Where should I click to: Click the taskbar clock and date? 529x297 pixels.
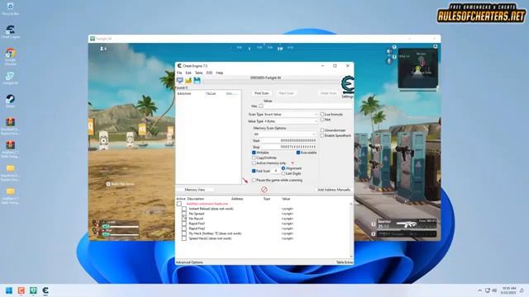pos(508,290)
